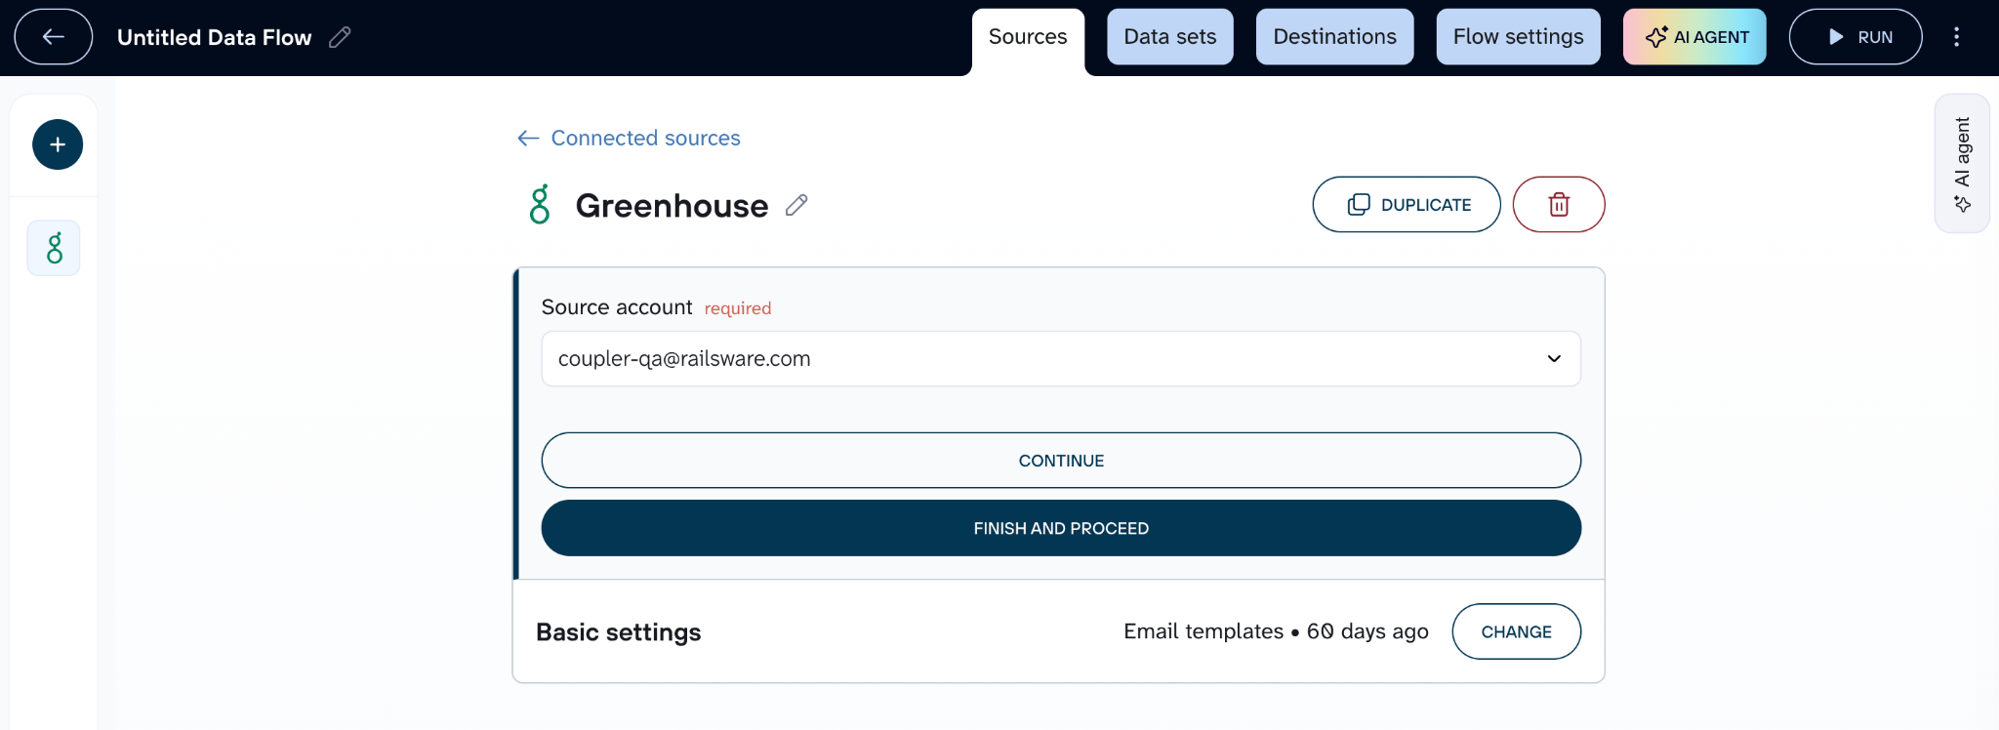Switch to the Data sets tab
The width and height of the screenshot is (1999, 730).
[x=1170, y=37]
